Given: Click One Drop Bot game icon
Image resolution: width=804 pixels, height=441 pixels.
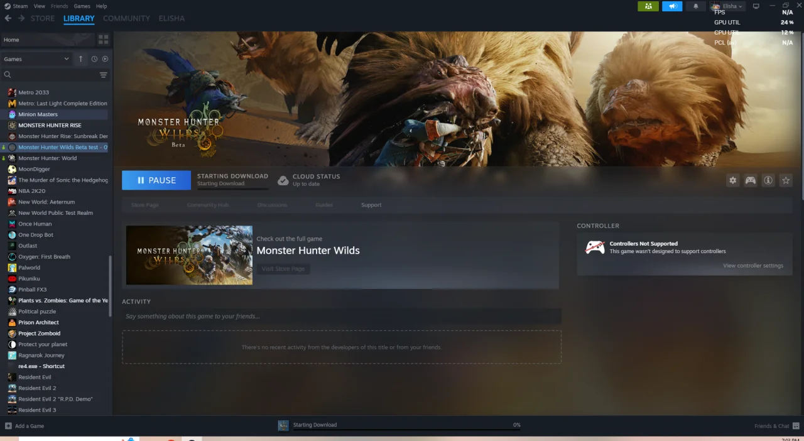Looking at the screenshot, I should pyautogui.click(x=12, y=235).
